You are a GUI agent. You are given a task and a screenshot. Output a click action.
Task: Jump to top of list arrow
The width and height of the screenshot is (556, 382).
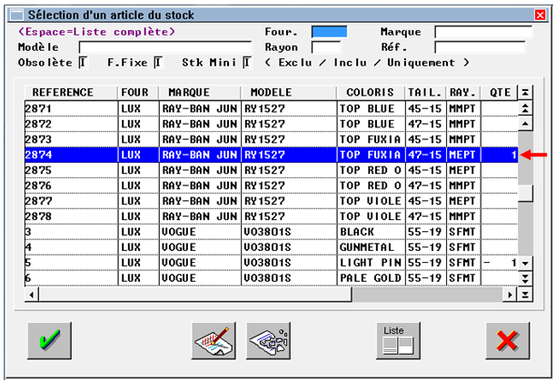coord(525,93)
